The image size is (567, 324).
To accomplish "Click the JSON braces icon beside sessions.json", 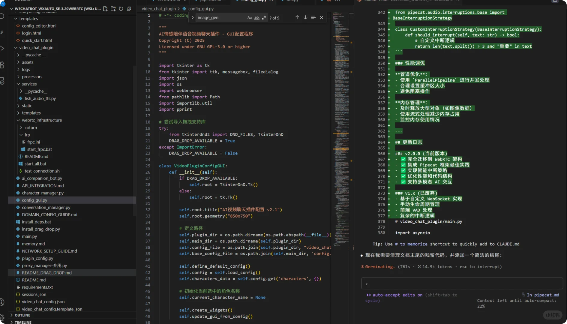I will [18, 294].
